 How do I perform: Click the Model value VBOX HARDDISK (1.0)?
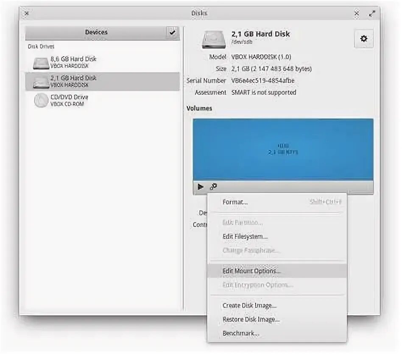pyautogui.click(x=261, y=57)
